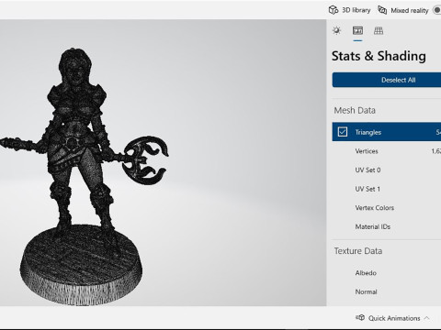Click the Deselect All button
This screenshot has height=330, width=441.
tap(387, 80)
